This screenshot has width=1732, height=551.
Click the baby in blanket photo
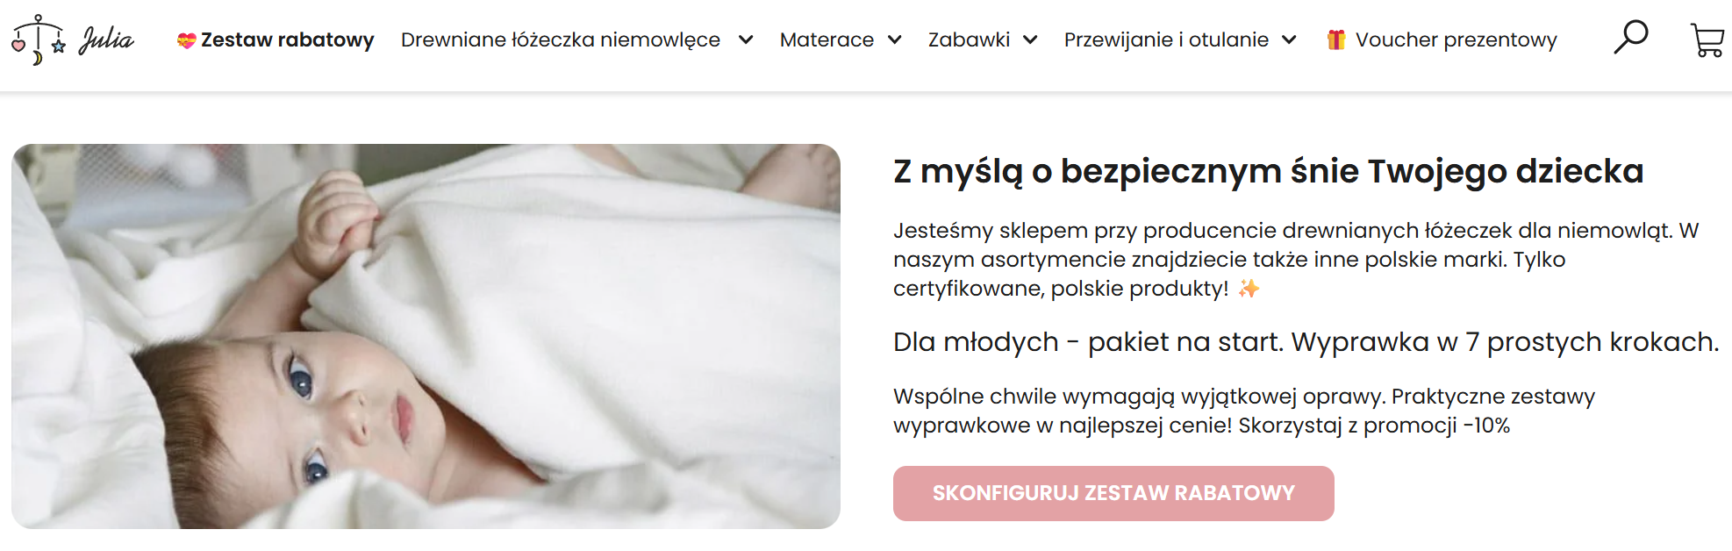coord(426,336)
